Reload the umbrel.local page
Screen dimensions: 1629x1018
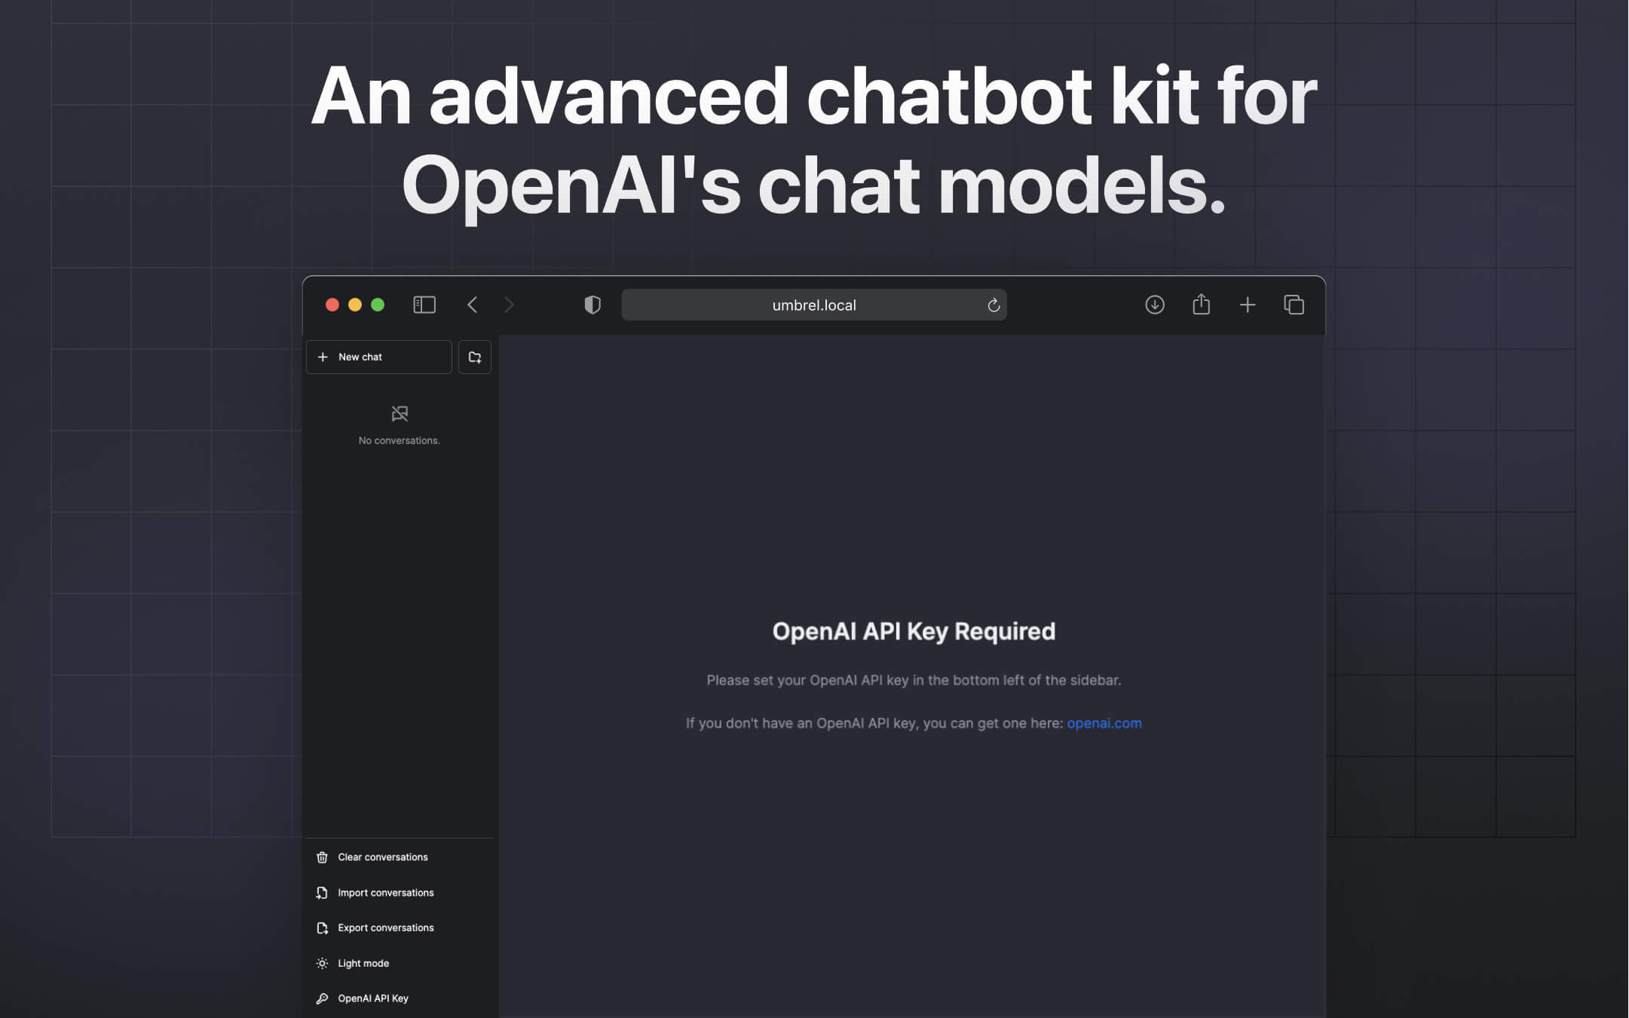(x=993, y=305)
